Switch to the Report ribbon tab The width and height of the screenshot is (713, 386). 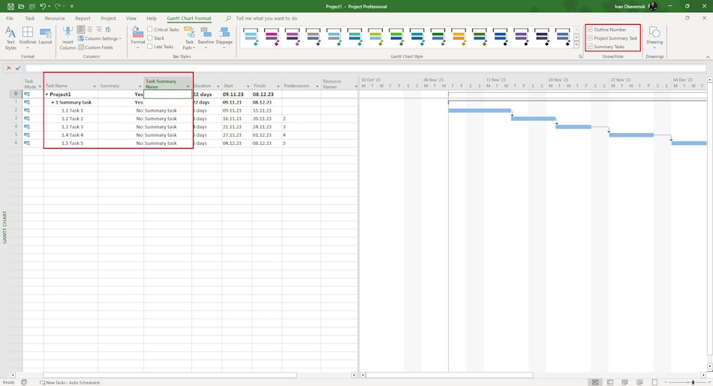tap(83, 18)
